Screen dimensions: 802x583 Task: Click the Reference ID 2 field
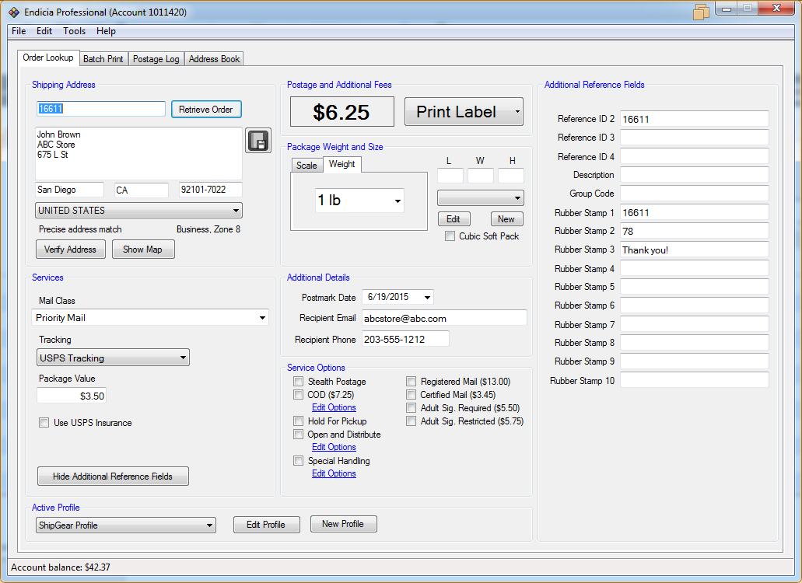694,119
